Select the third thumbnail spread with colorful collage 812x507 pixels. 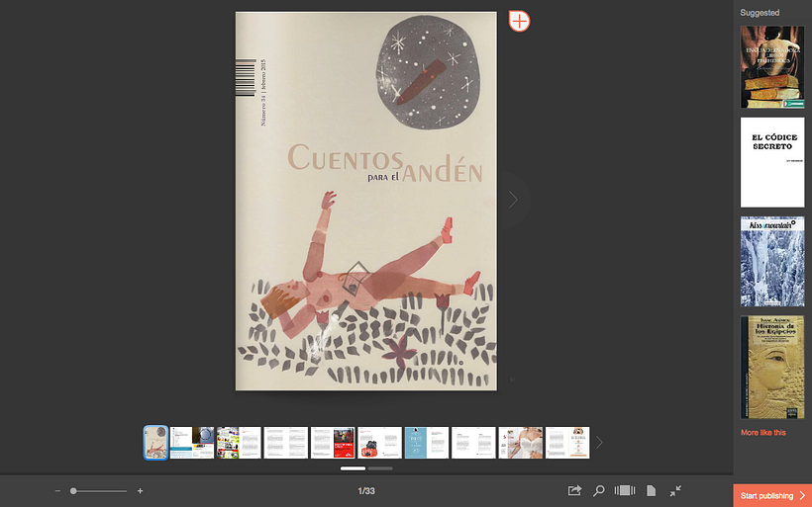tap(239, 443)
